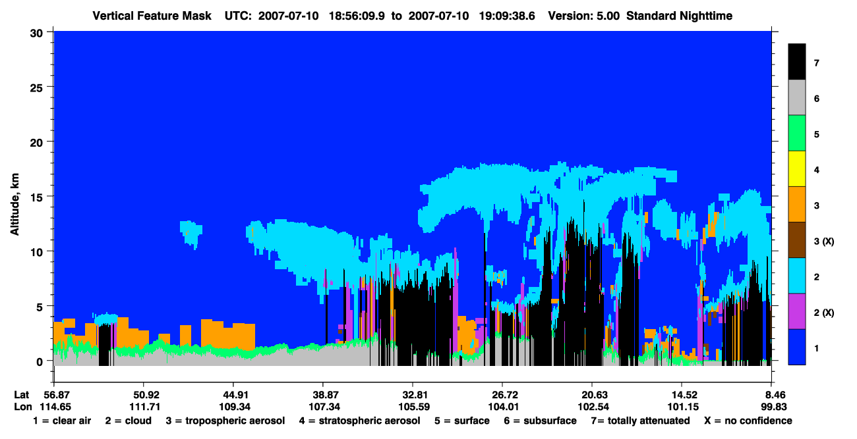Click the colorbar label '7'
Viewport: 857px width, 439px height.
point(816,63)
